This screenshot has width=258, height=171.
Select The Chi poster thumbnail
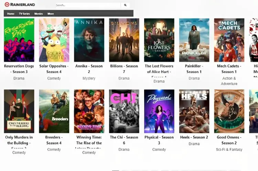pos(124,111)
